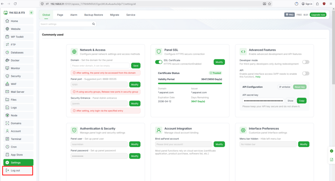Click the Cron clock icon in sidebar

pyautogui.click(x=7, y=147)
